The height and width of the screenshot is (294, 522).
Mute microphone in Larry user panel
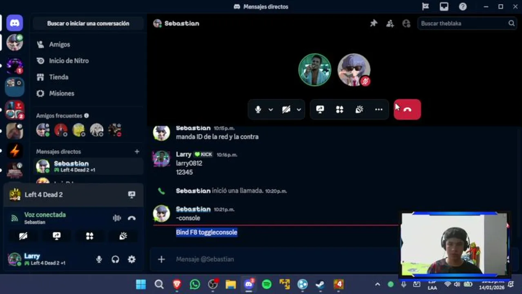[x=99, y=259]
